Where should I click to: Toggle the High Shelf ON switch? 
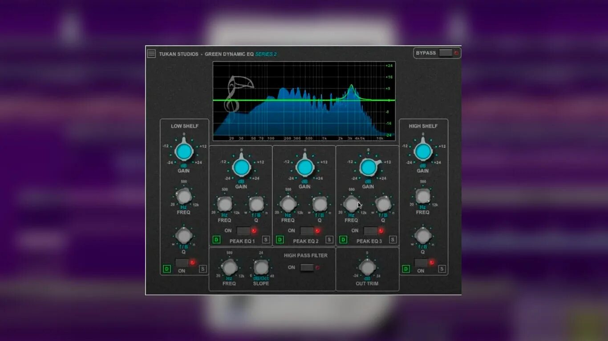coord(421,262)
